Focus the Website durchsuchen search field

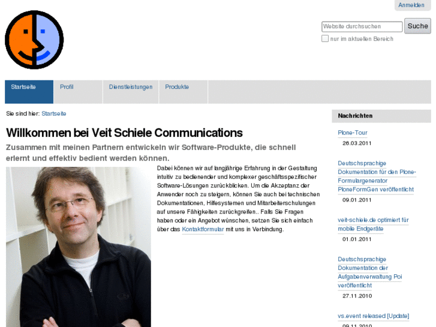pyautogui.click(x=362, y=26)
